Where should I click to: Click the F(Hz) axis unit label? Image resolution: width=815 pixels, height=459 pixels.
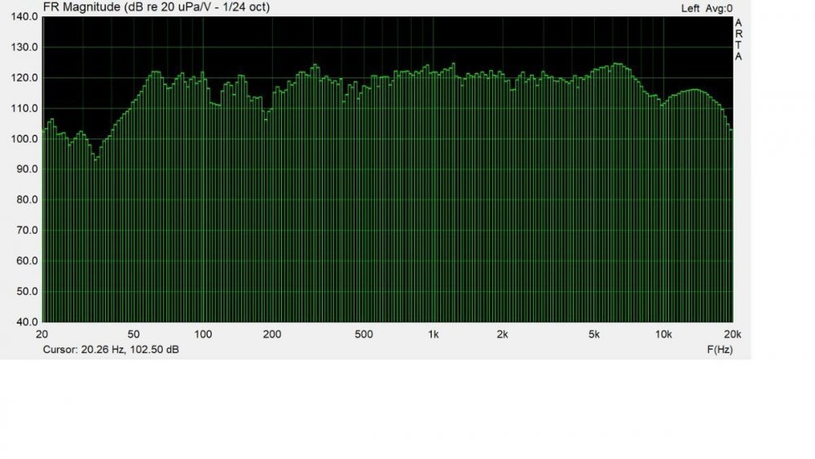click(x=718, y=348)
